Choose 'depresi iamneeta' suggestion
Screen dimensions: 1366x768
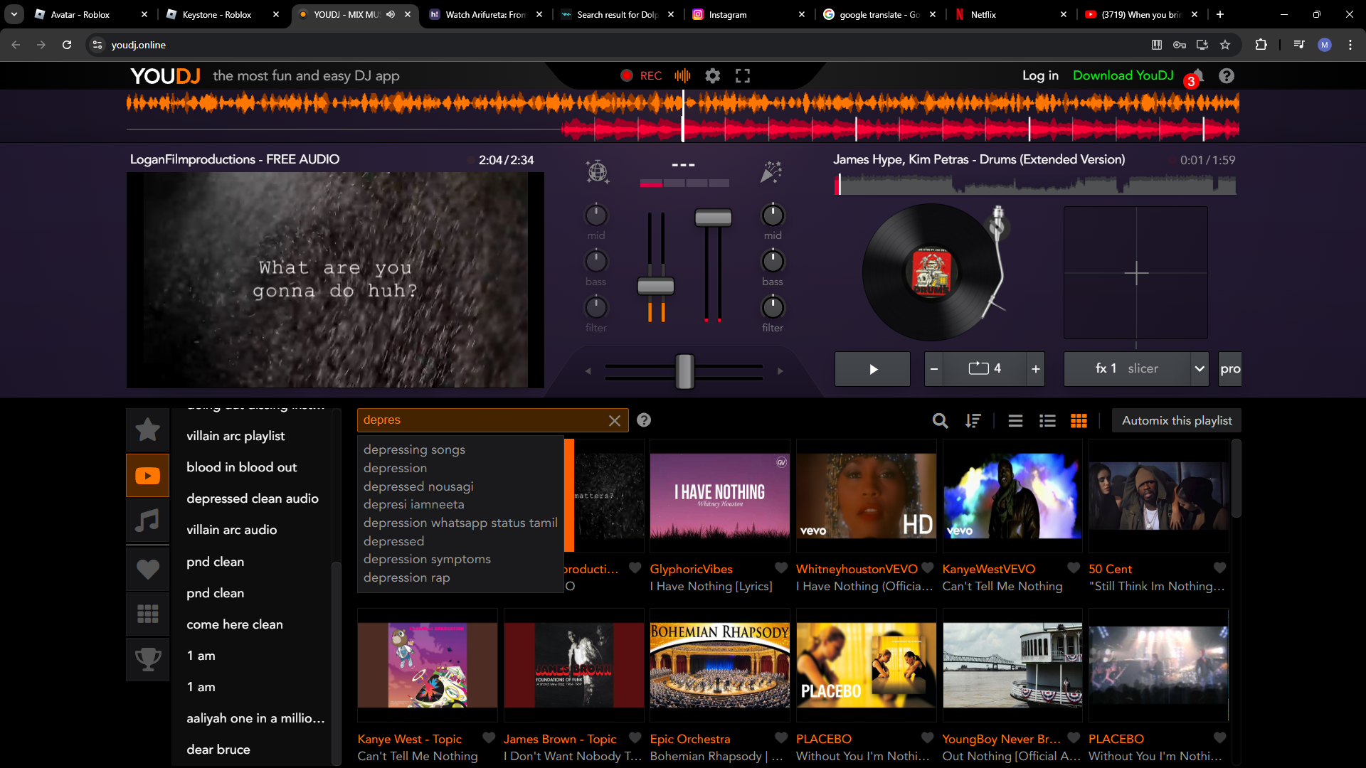(413, 504)
